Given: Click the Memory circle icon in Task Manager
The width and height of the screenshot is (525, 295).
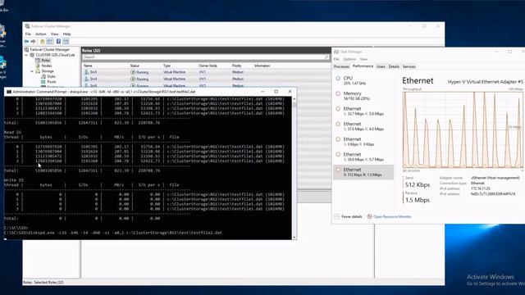Looking at the screenshot, I should [x=338, y=93].
